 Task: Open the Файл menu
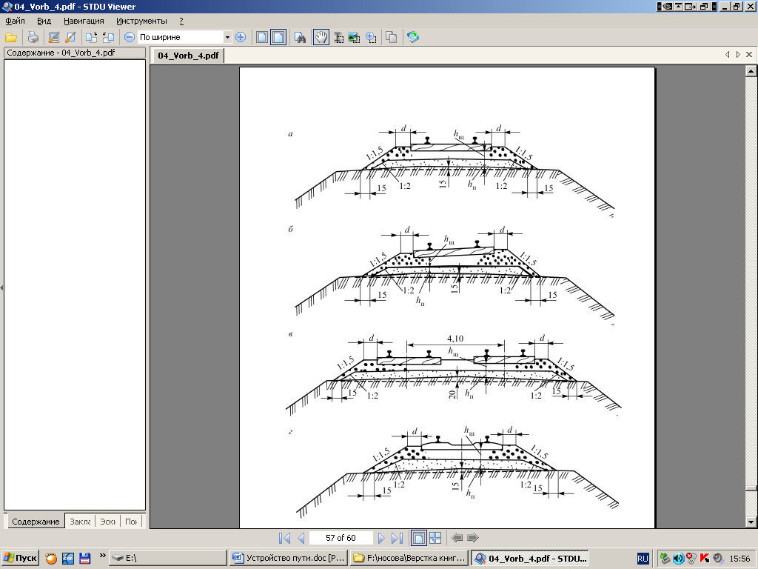15,21
